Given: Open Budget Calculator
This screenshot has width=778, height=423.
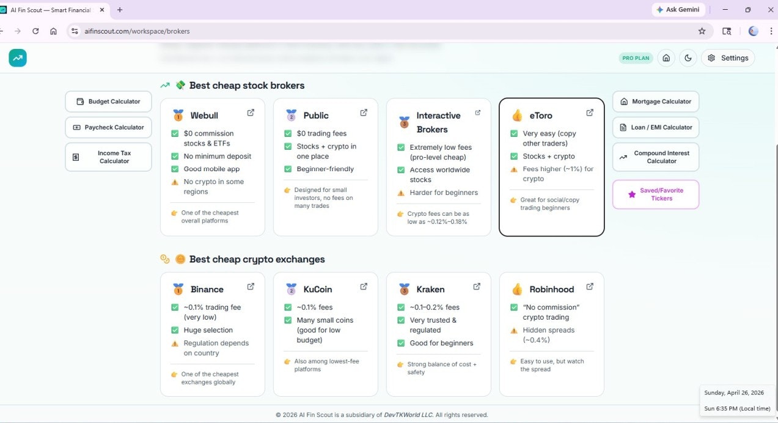Looking at the screenshot, I should pos(108,101).
